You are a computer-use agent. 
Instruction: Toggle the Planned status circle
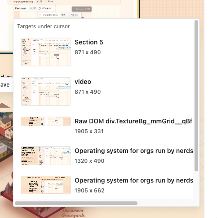click(69, 15)
